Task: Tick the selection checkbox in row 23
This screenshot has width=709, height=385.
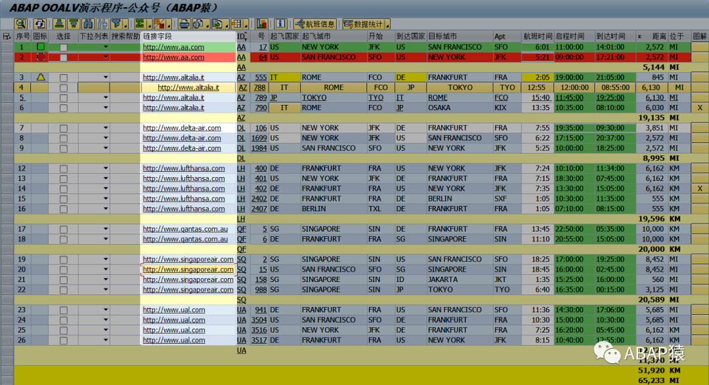Action: [x=64, y=310]
